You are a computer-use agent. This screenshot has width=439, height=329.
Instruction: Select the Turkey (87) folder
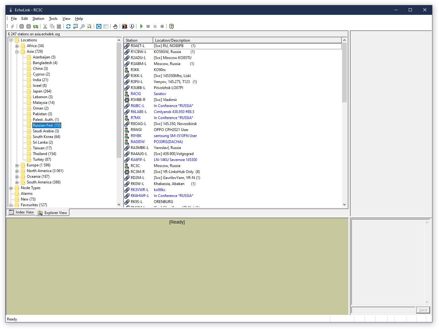pyautogui.click(x=42, y=159)
